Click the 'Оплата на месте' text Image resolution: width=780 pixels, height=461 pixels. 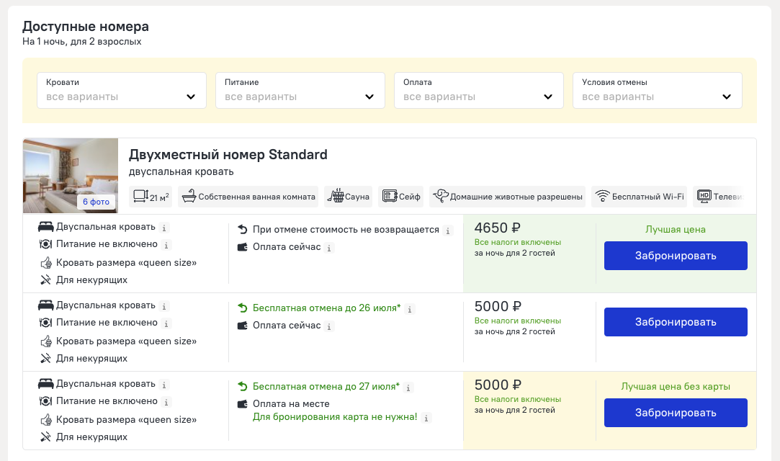coord(291,404)
